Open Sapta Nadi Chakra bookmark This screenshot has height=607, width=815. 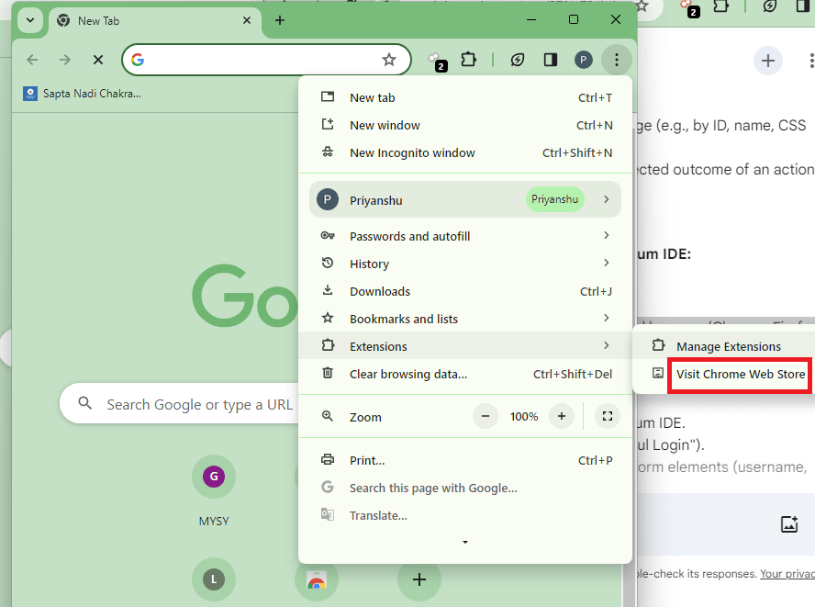pyautogui.click(x=82, y=94)
